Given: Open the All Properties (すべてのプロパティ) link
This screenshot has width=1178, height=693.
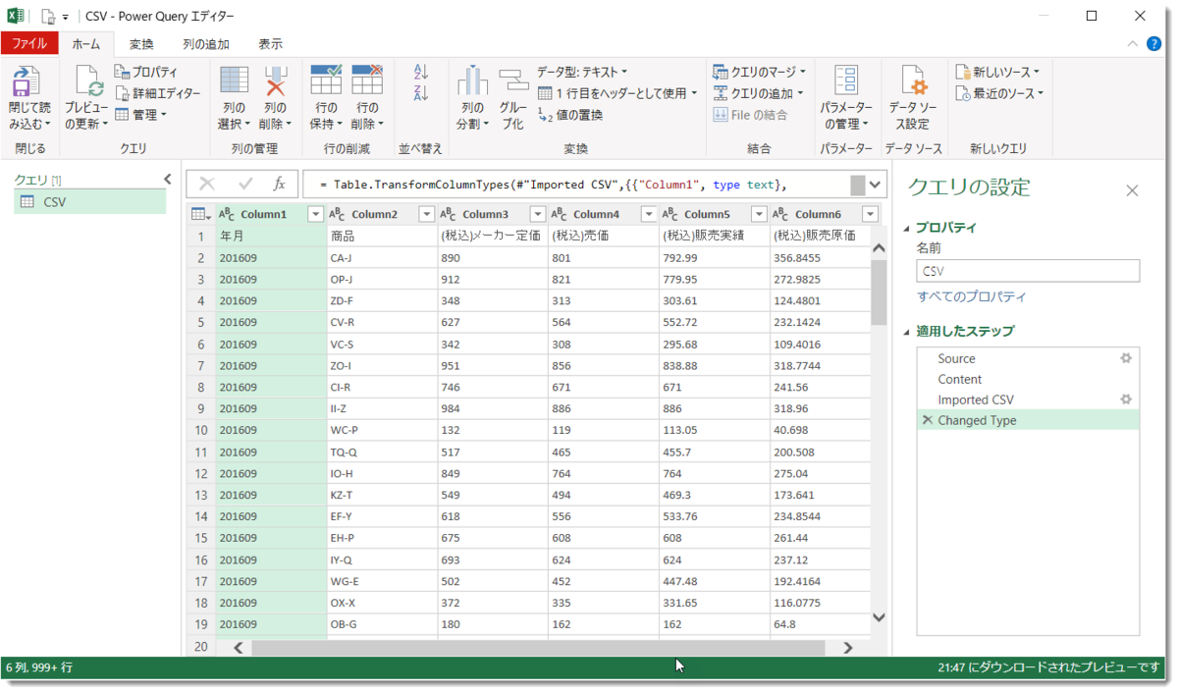Looking at the screenshot, I should point(972,296).
